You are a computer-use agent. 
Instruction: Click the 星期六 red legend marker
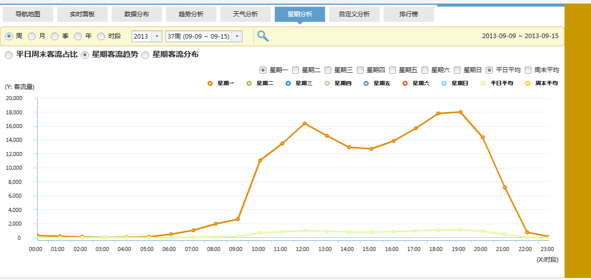click(405, 83)
